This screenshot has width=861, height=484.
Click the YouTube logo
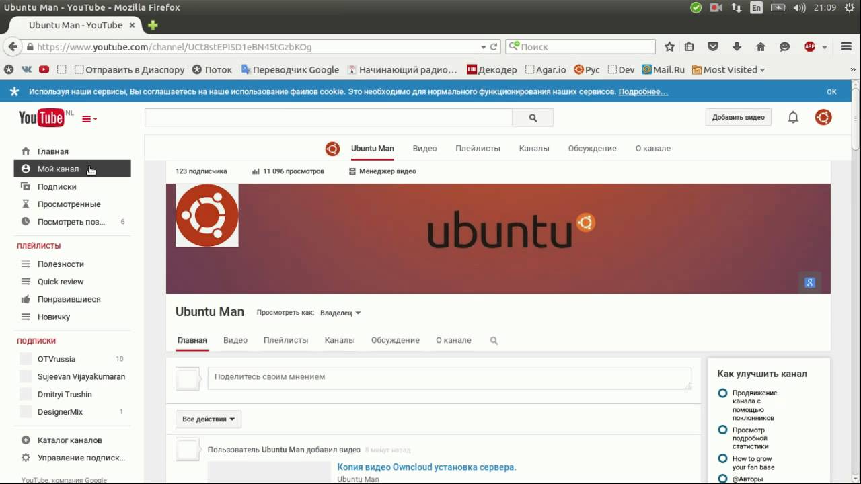[x=41, y=118]
